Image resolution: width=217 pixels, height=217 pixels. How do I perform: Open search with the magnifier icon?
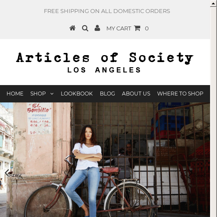pos(85,28)
